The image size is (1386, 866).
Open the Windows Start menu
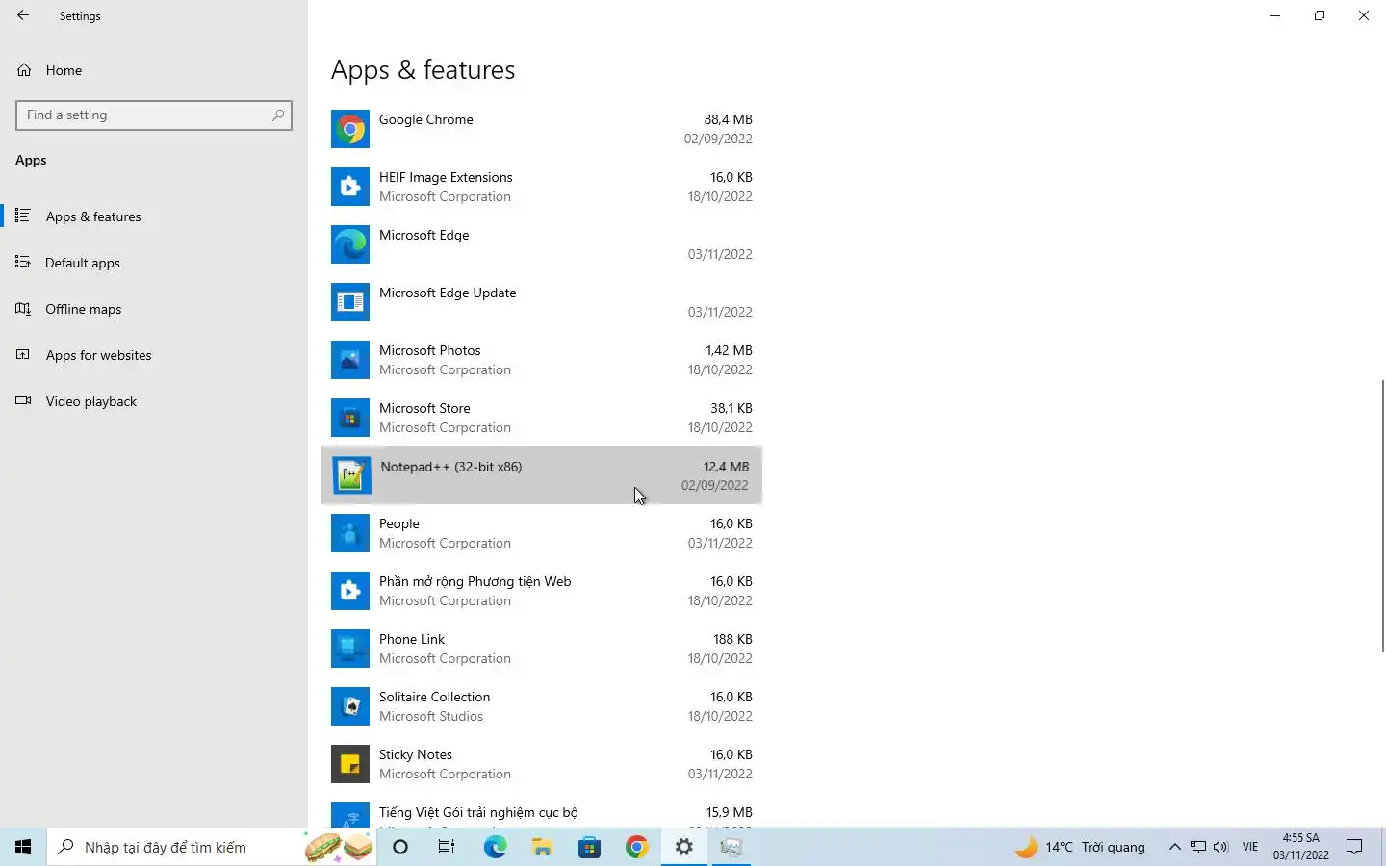point(23,847)
